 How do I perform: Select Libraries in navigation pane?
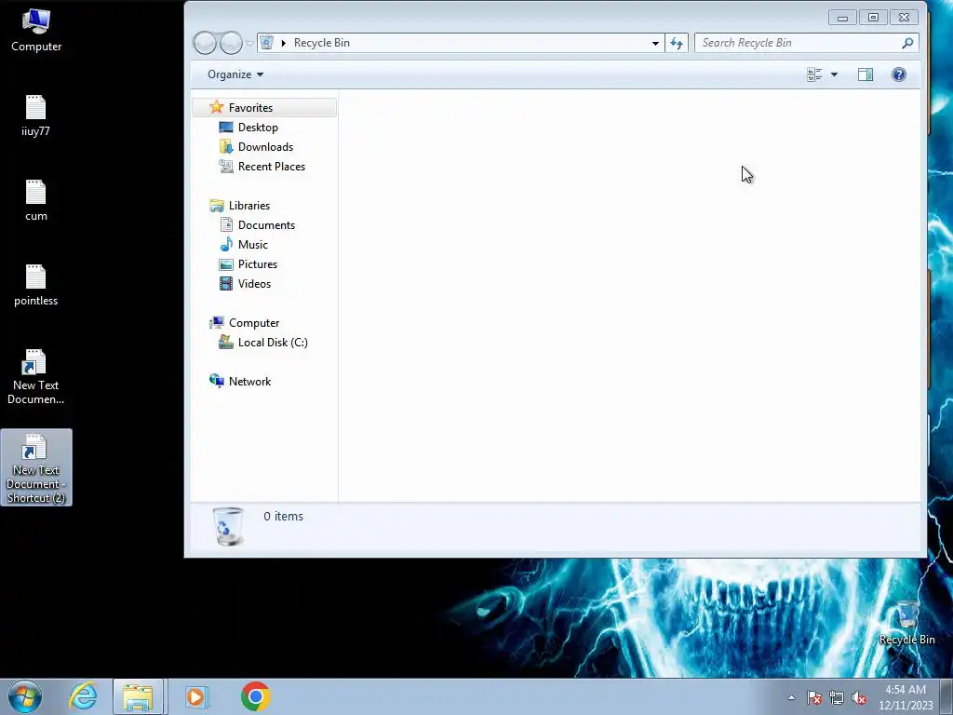coord(248,206)
